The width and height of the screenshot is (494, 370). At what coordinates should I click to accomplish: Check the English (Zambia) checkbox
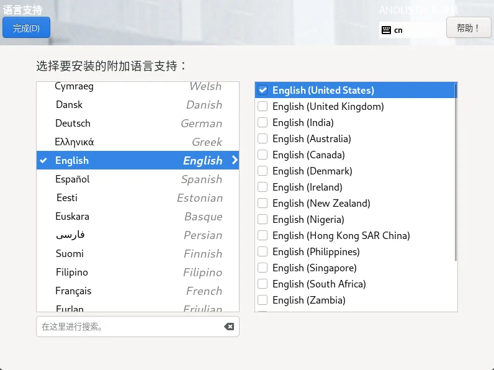click(263, 300)
